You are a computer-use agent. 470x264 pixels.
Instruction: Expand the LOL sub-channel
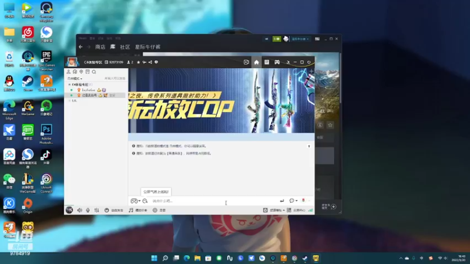[x=69, y=100]
